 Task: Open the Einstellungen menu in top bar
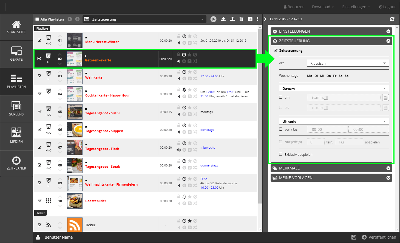356,7
